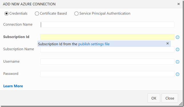The height and width of the screenshot is (107, 184).
Task: Click the Subscription Name text box
Action: 107,49
